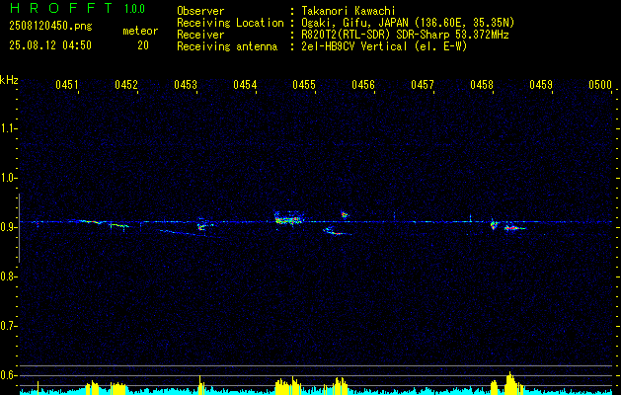Click the 1.1 kHz frequency label
Viewport: 621px width, 395px height.
7,128
